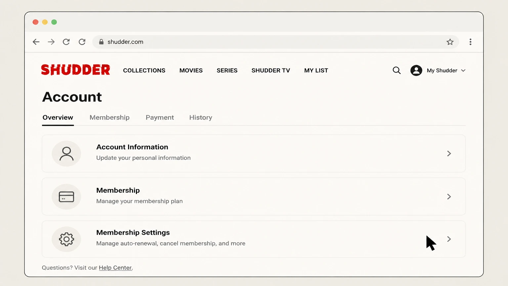
Task: Visit the Help Center link
Action: (115, 268)
